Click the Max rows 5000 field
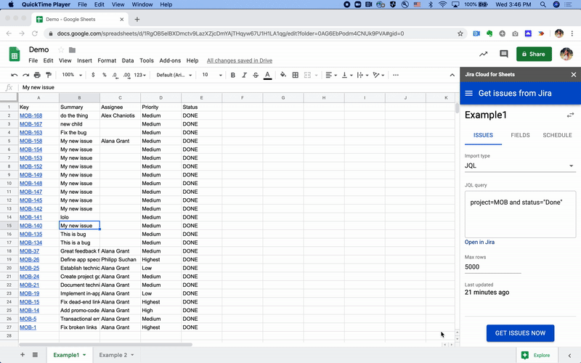This screenshot has width=581, height=363. click(493, 267)
